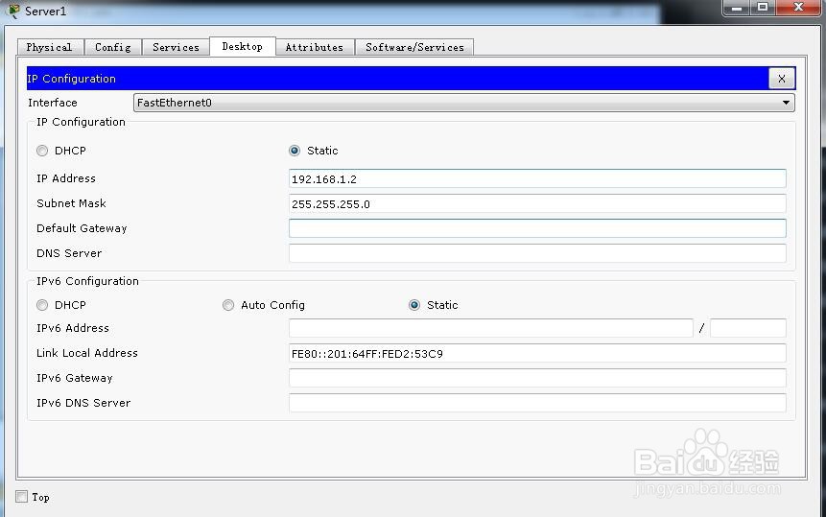The image size is (826, 517).
Task: Click the IP Address field 192.168.1.2
Action: [537, 178]
